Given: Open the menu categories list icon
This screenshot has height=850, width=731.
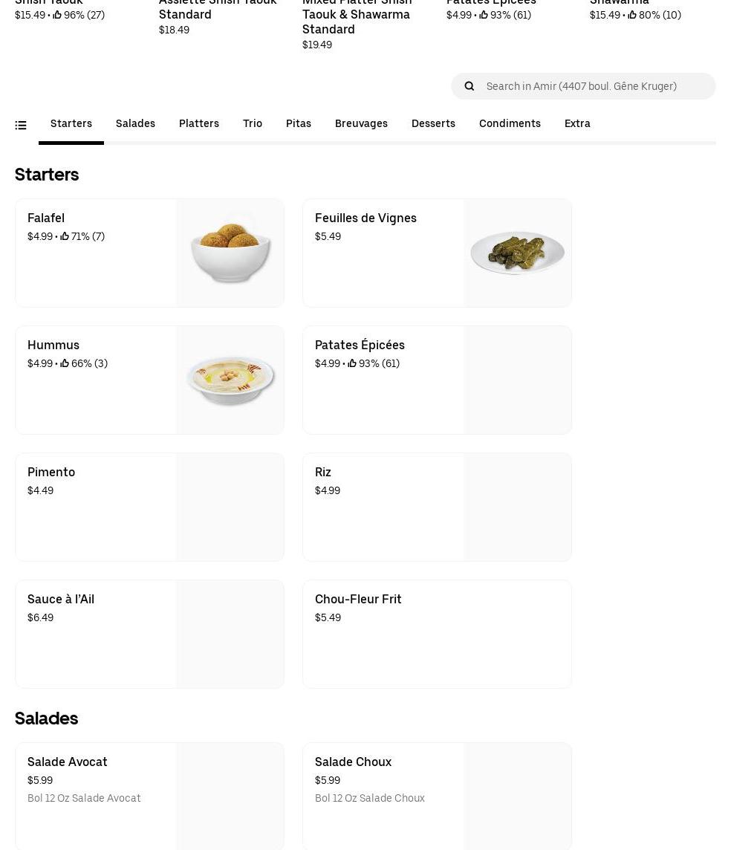Looking at the screenshot, I should click(21, 126).
